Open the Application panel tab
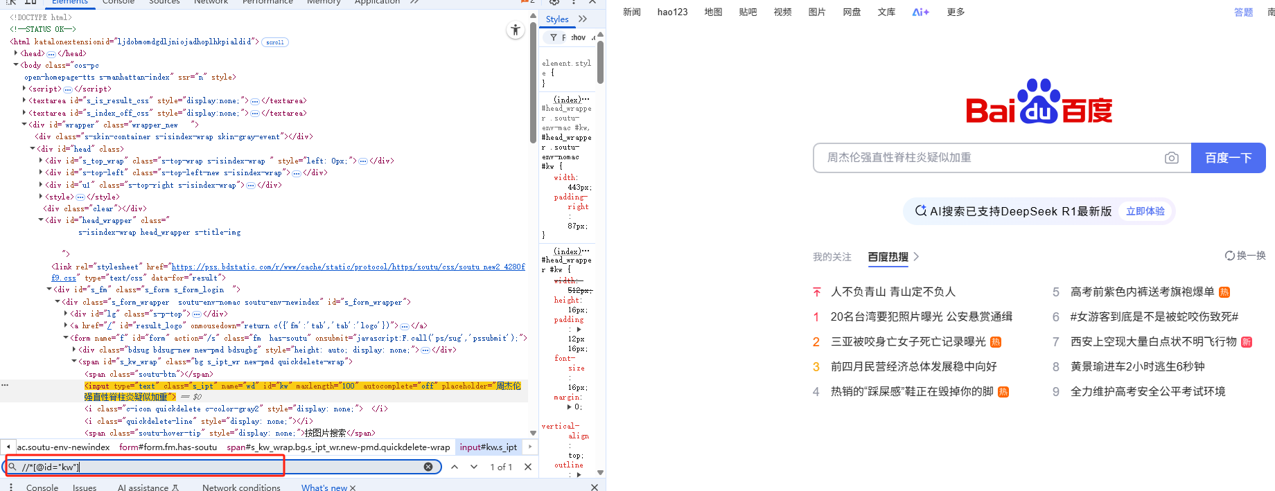Viewport: 1275px width, 491px height. click(x=378, y=3)
